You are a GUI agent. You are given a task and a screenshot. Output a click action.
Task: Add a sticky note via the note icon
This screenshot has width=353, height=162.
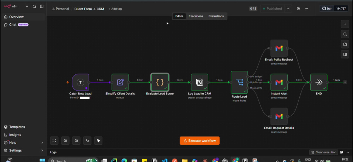[345, 45]
